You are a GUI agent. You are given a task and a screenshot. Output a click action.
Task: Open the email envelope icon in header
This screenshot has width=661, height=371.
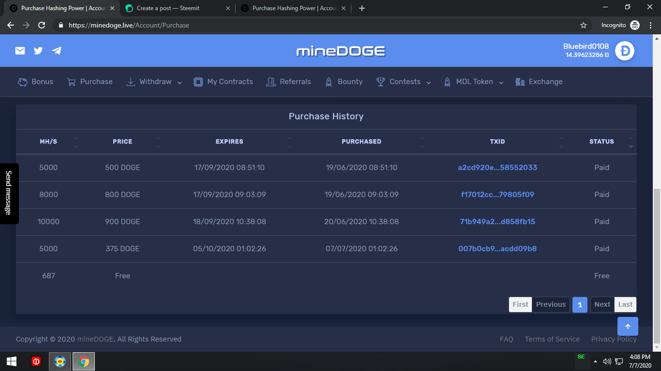coord(20,51)
